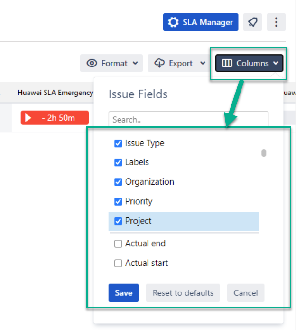Click the cloud download Export icon
Screen dimensions: 296x330
pos(160,63)
